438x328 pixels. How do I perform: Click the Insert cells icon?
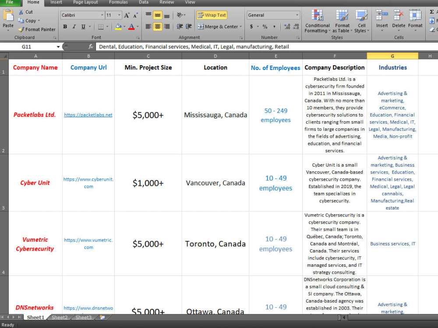(381, 15)
